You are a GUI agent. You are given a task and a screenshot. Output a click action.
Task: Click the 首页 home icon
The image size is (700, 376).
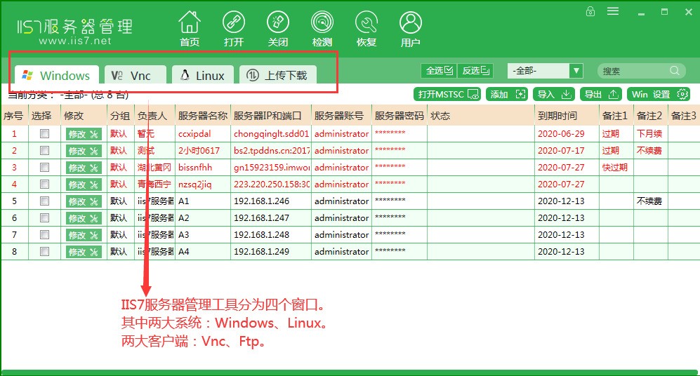(x=189, y=23)
